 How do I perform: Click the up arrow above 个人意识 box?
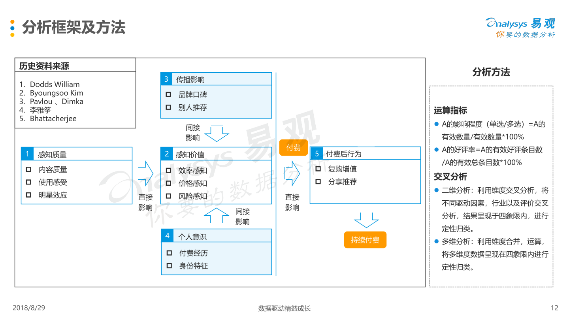pyautogui.click(x=217, y=216)
